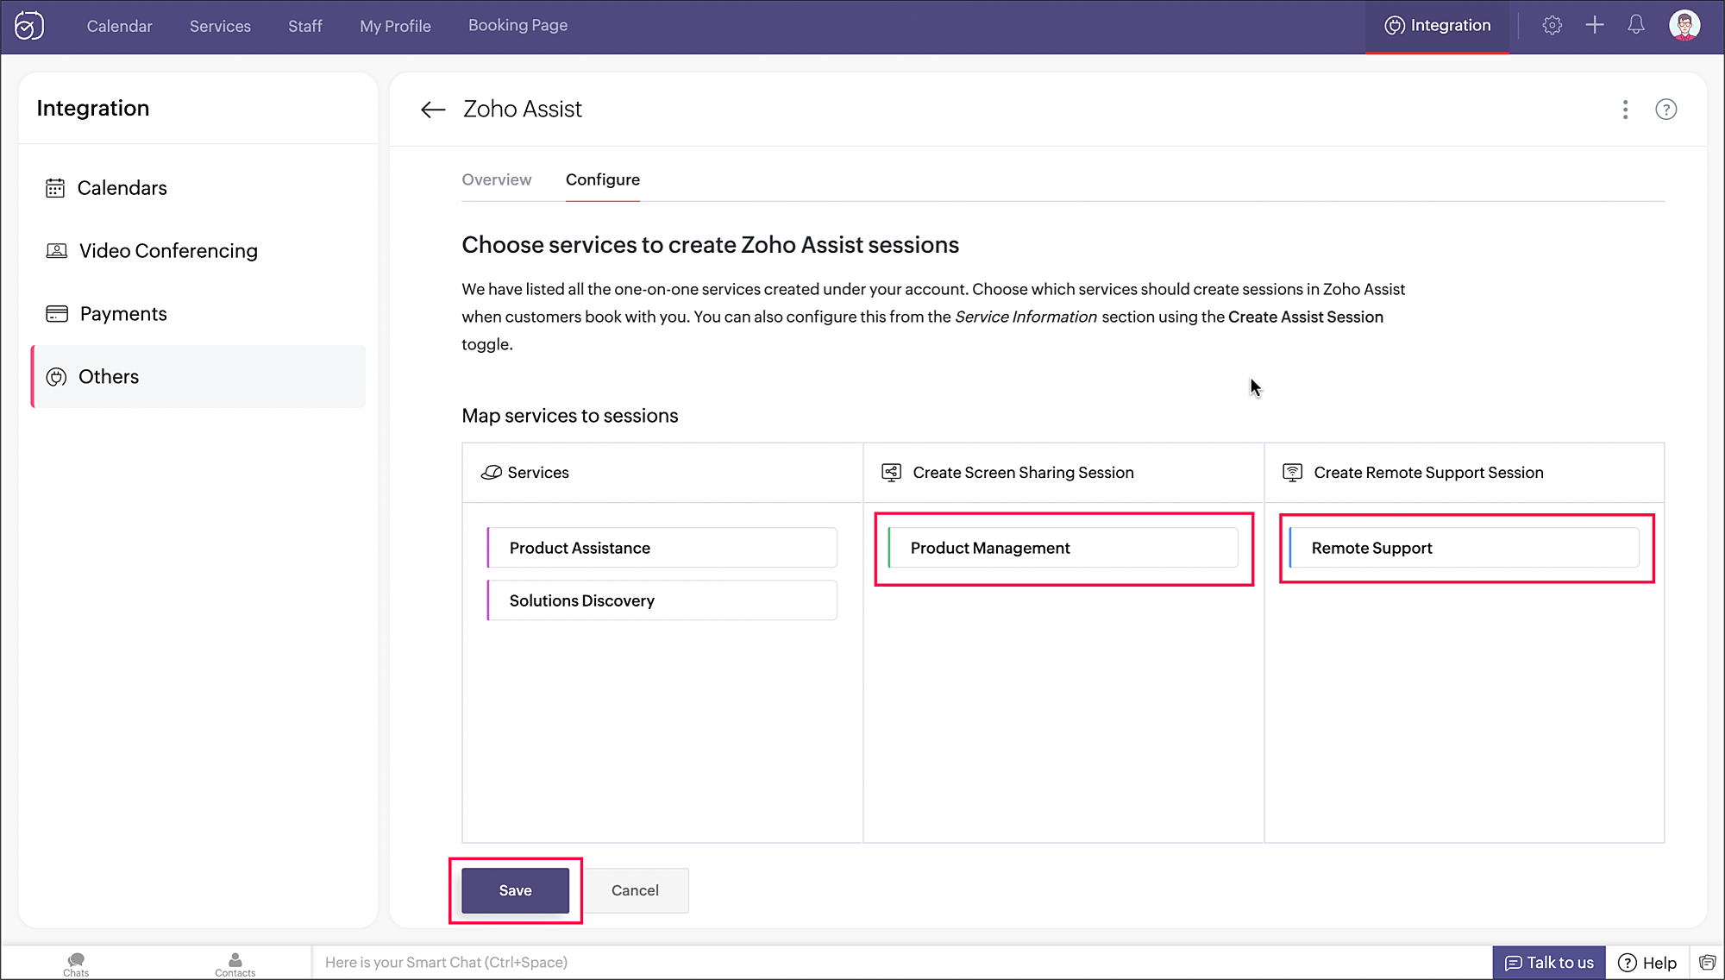Click the Zoho Assist page title

(x=523, y=110)
